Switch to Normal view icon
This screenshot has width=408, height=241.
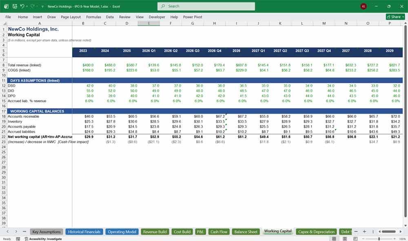(x=334, y=239)
